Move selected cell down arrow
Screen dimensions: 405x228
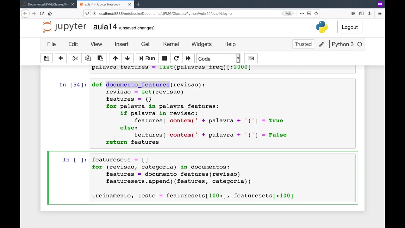click(128, 58)
